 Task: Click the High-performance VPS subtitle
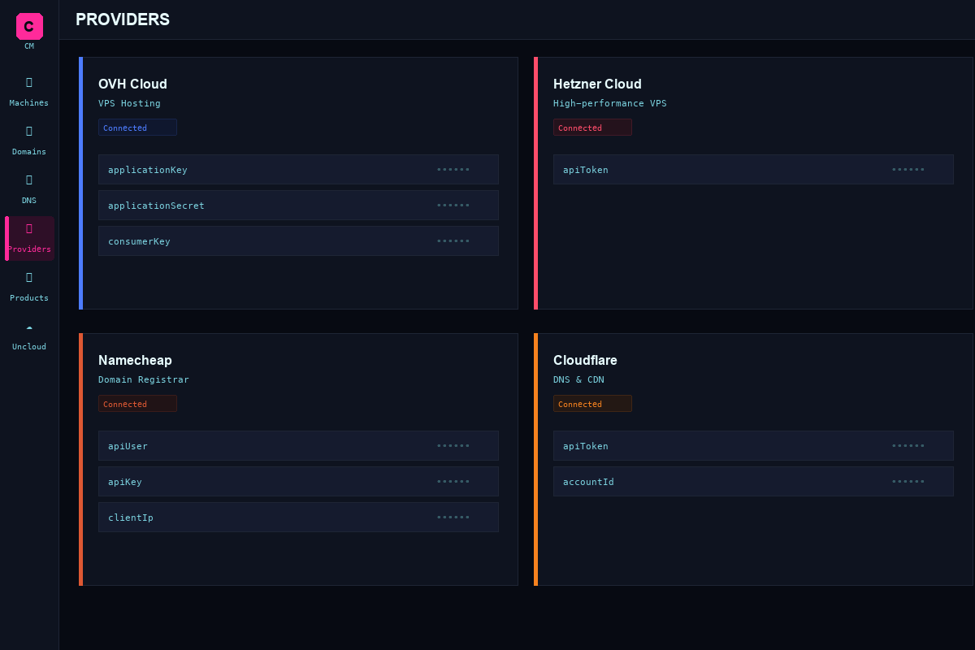pyautogui.click(x=609, y=103)
